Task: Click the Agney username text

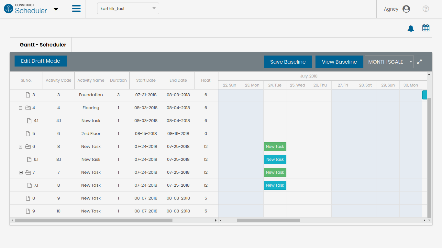Action: [x=391, y=9]
